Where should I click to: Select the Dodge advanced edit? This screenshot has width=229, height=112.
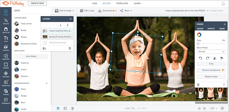point(21,96)
